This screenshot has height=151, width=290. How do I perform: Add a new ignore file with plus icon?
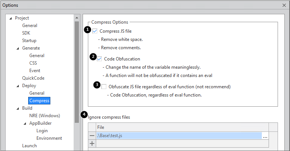(92, 143)
